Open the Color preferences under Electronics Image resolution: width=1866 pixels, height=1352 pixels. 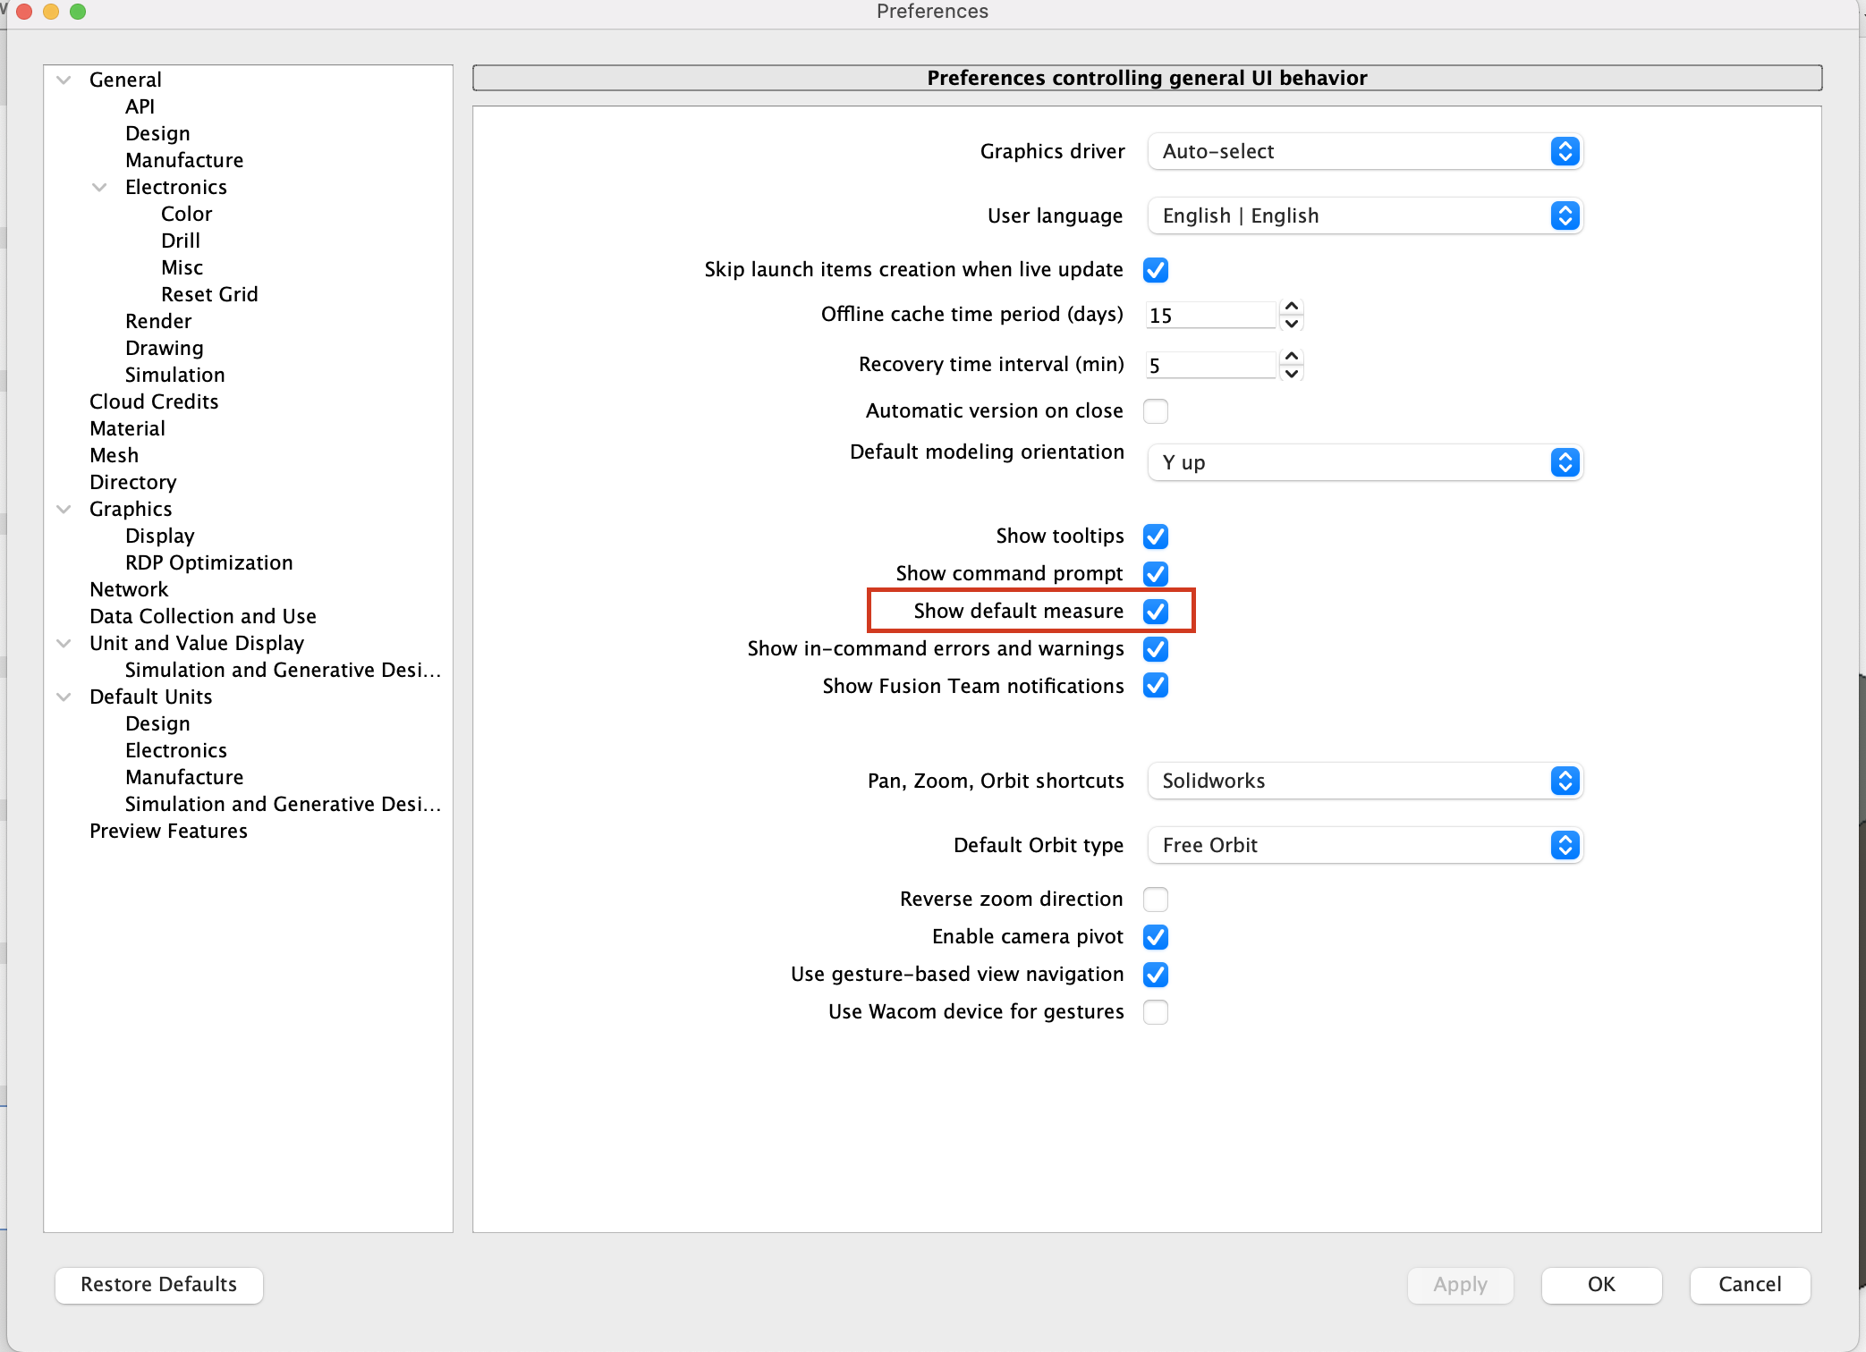[186, 215]
